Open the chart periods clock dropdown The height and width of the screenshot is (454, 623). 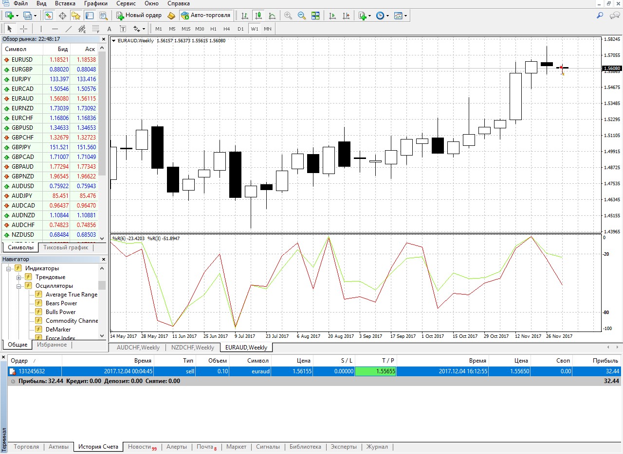pyautogui.click(x=383, y=16)
